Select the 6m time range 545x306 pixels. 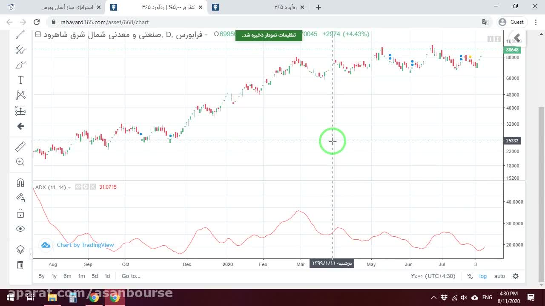coord(67,276)
